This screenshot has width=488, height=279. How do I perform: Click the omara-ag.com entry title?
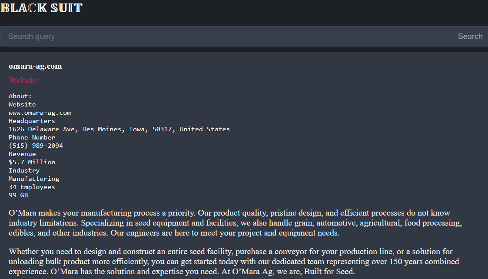[x=35, y=66]
